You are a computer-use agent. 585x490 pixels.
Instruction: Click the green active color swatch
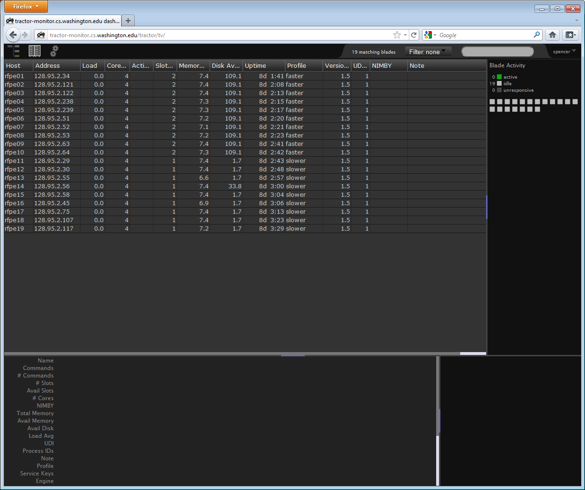[x=499, y=77]
